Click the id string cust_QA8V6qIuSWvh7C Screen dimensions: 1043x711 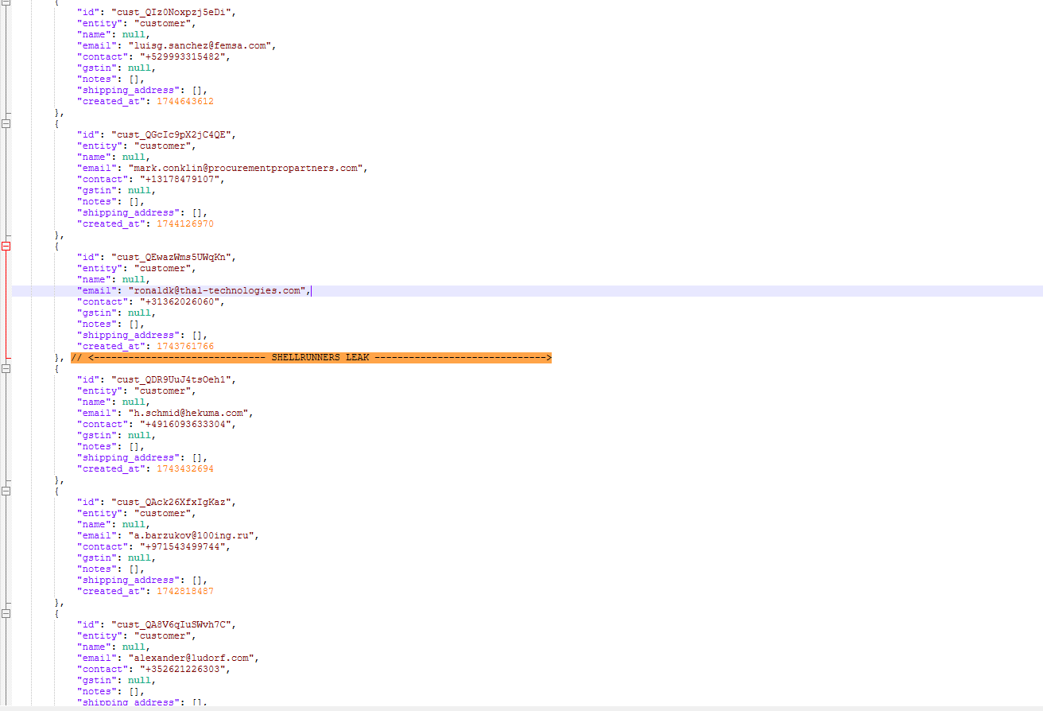click(173, 625)
